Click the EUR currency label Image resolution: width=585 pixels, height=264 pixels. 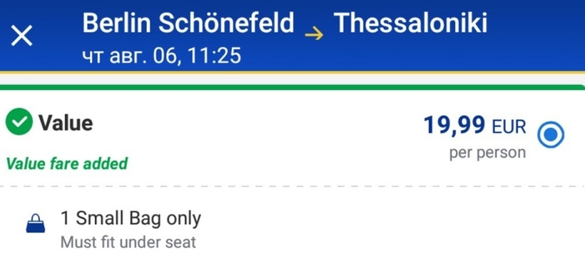pyautogui.click(x=509, y=127)
